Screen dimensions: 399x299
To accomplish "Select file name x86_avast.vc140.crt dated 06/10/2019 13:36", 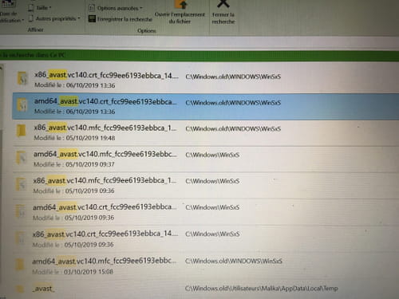I will tap(106, 76).
